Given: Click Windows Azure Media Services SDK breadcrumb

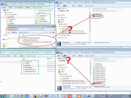Looking at the screenshot, I should pyautogui.click(x=24, y=53).
